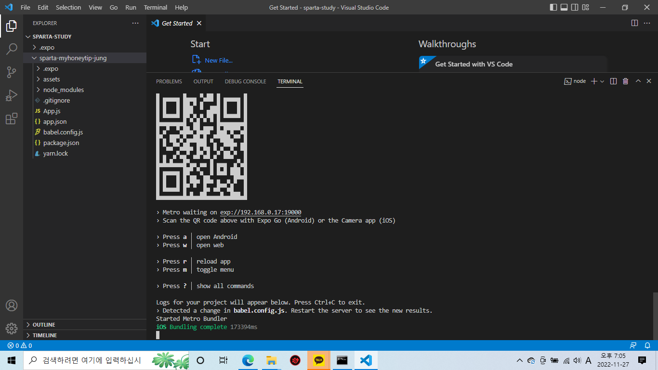
Task: Close the Get Started tab
Action: coord(199,23)
